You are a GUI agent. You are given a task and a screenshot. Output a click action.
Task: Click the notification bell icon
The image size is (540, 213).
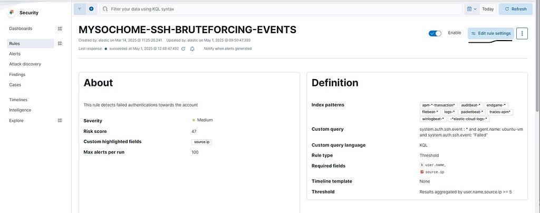[192, 49]
